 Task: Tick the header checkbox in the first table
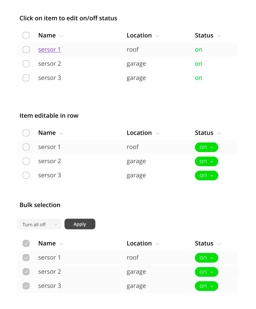26,35
